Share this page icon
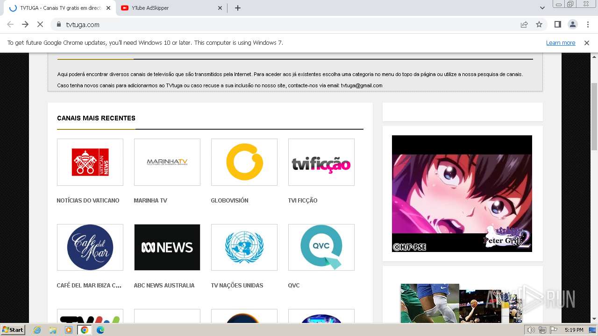This screenshot has height=336, width=598. click(524, 24)
